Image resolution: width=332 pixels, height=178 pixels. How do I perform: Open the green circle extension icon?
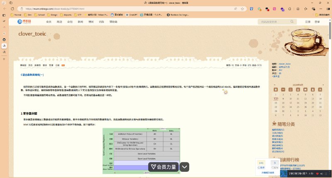pyautogui.click(x=259, y=9)
